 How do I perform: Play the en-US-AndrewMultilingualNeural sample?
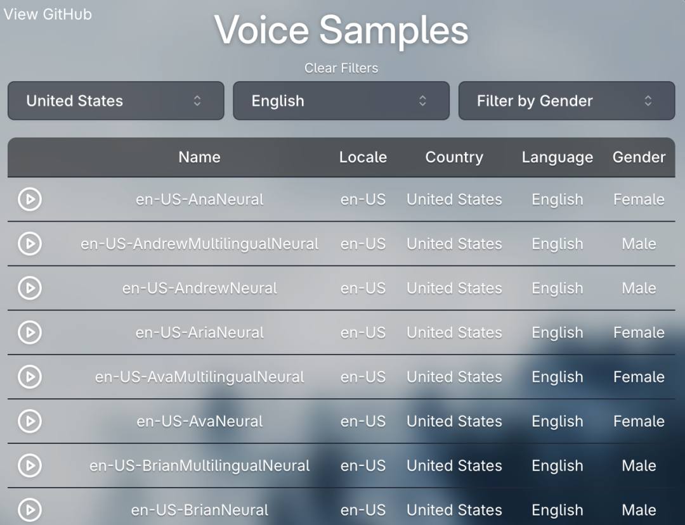pyautogui.click(x=29, y=244)
